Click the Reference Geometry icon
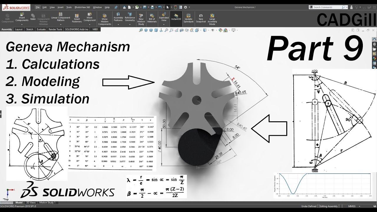Viewport: 377px width, 212px height. [x=130, y=14]
